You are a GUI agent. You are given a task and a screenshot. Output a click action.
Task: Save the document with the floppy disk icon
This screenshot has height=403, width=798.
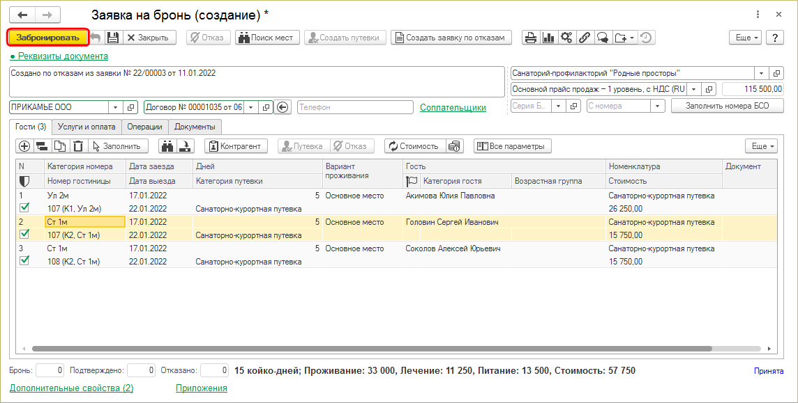[x=112, y=38]
